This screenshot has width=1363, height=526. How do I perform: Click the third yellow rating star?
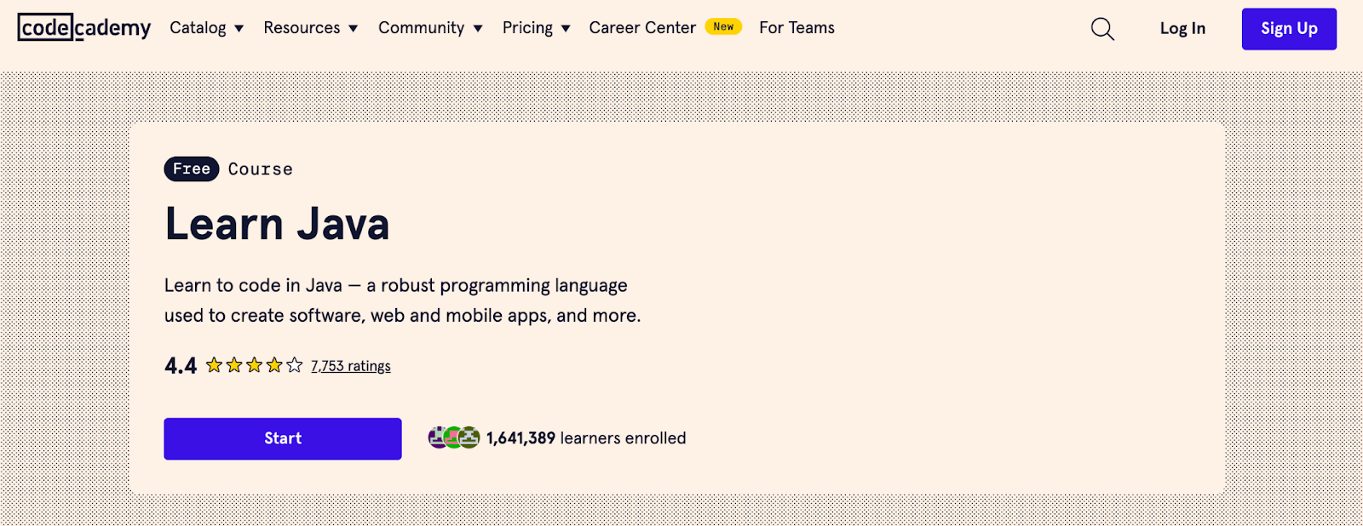254,365
